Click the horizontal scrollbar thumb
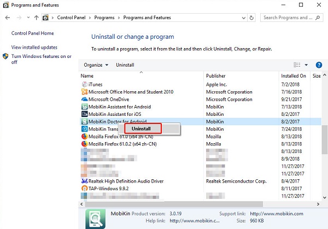 click(174, 204)
